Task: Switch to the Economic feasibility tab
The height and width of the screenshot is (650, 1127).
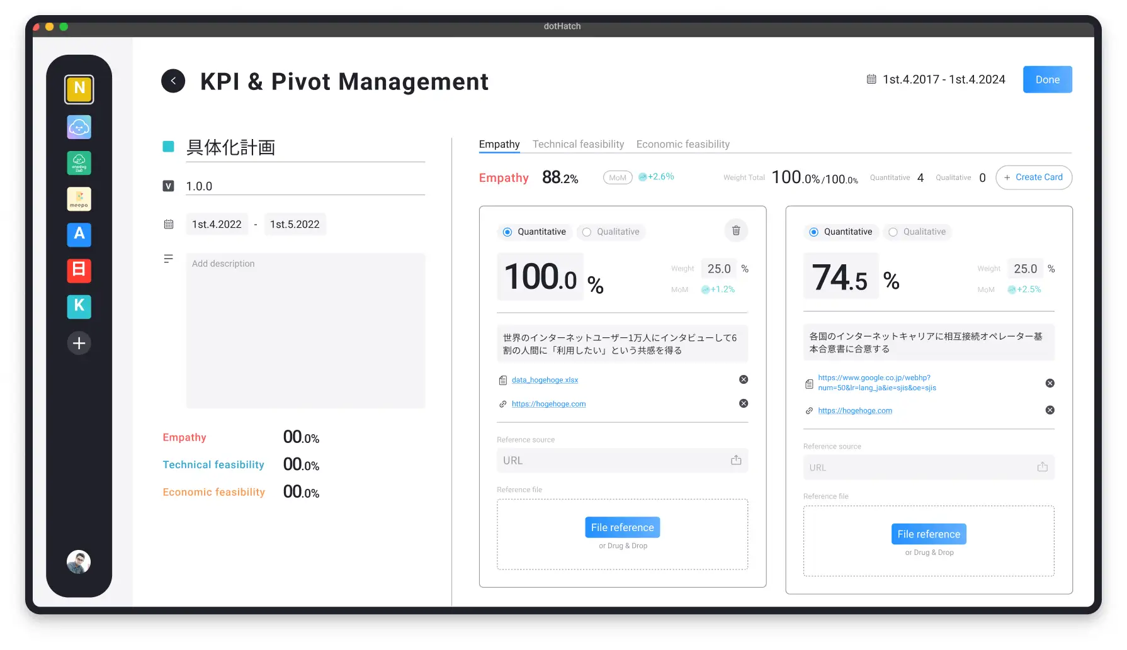Action: [683, 144]
